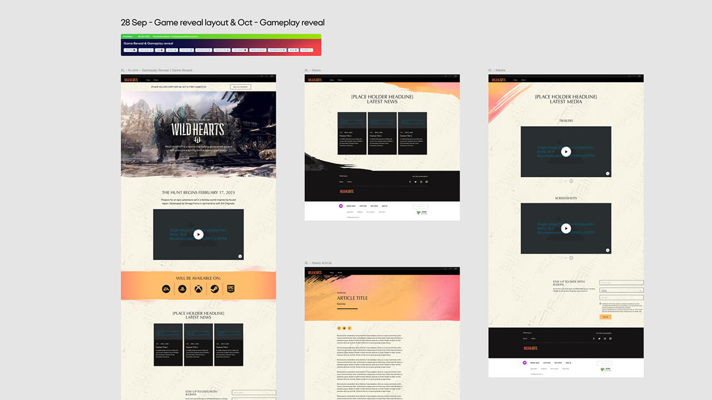This screenshot has height=400, width=712.
Task: Click first share icon in News Article frame
Action: click(339, 328)
